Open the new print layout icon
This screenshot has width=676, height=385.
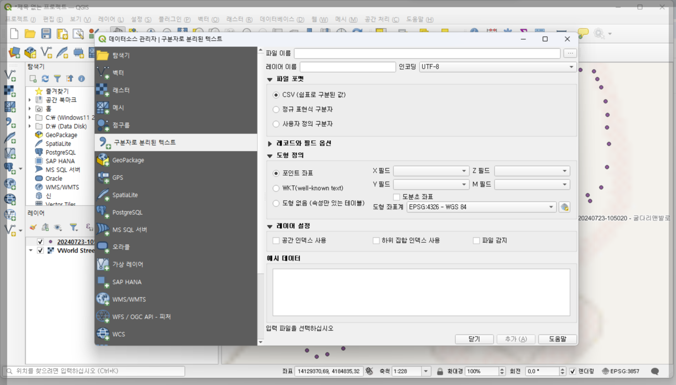pyautogui.click(x=62, y=33)
